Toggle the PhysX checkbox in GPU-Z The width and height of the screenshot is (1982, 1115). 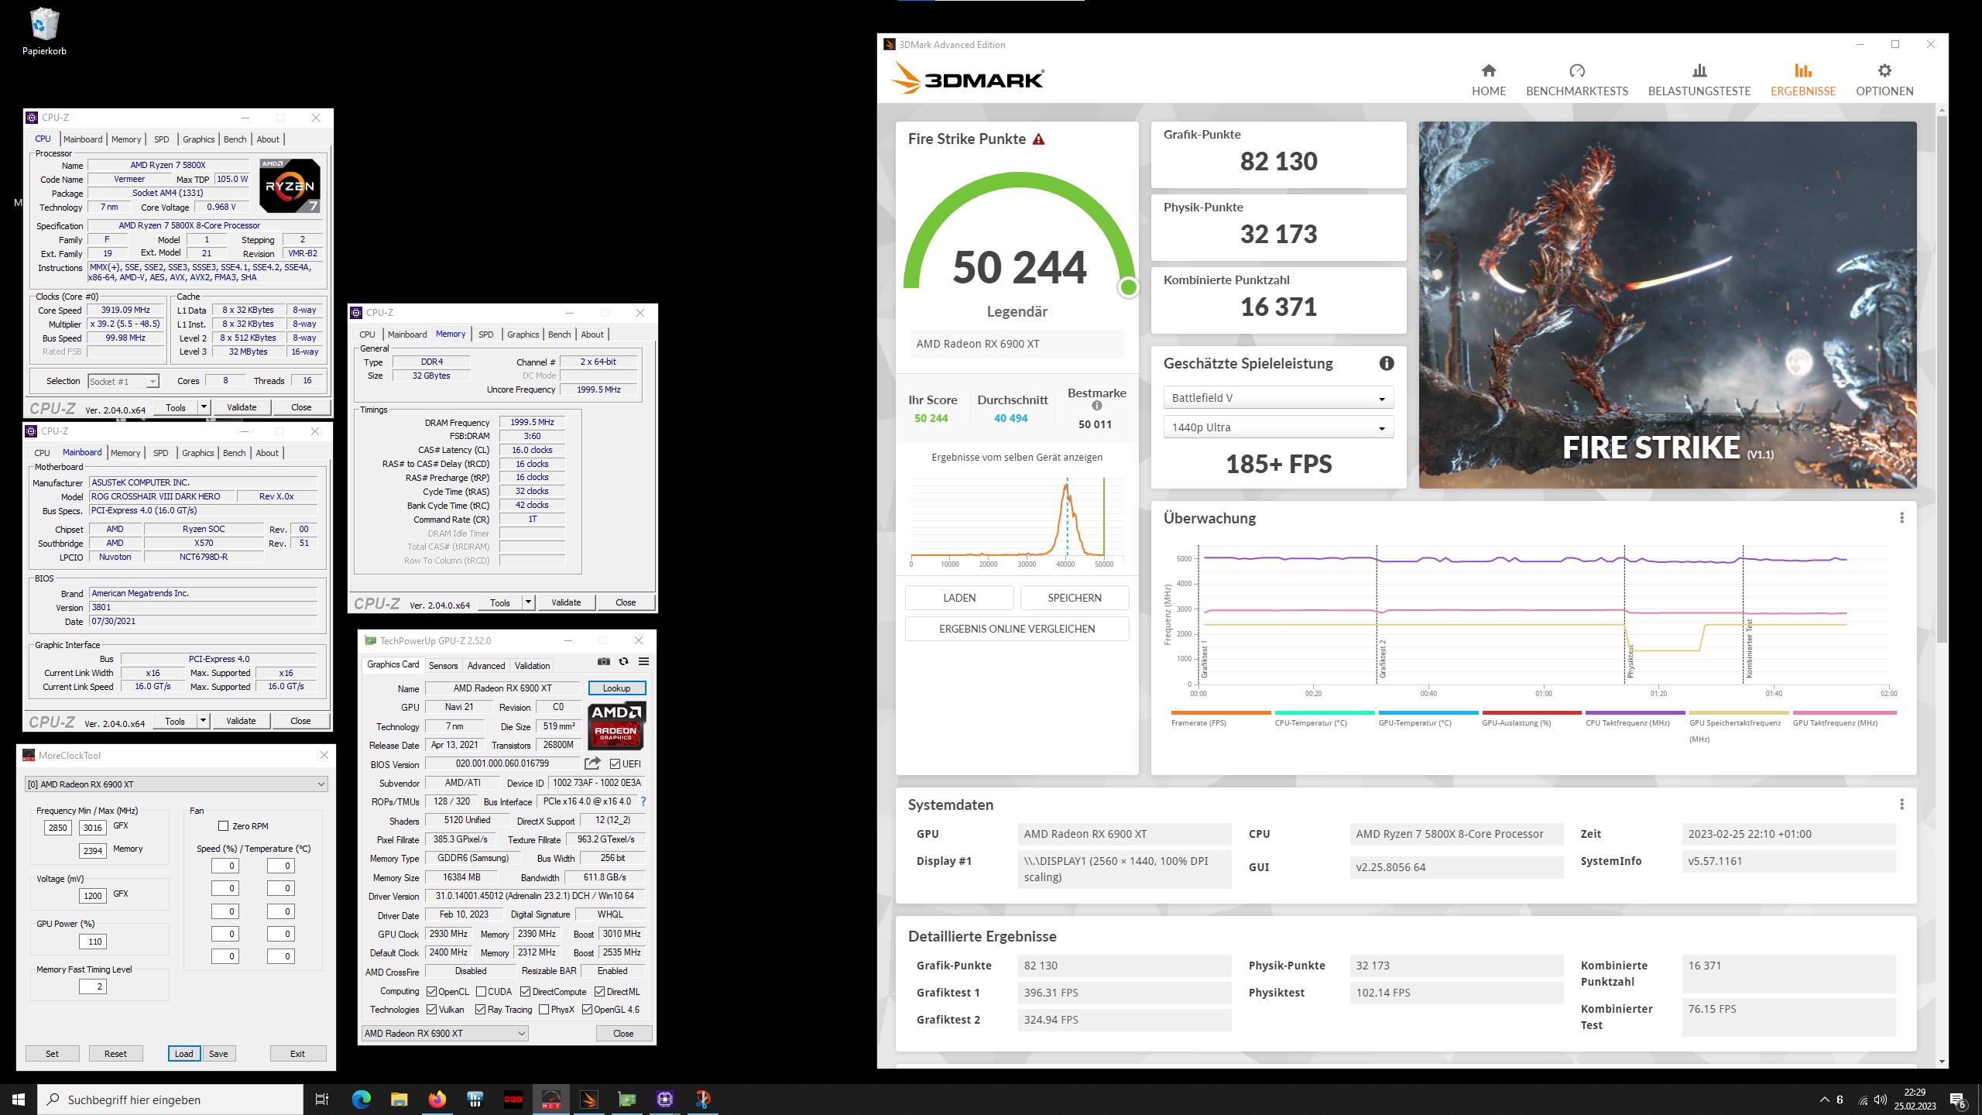coord(544,1010)
